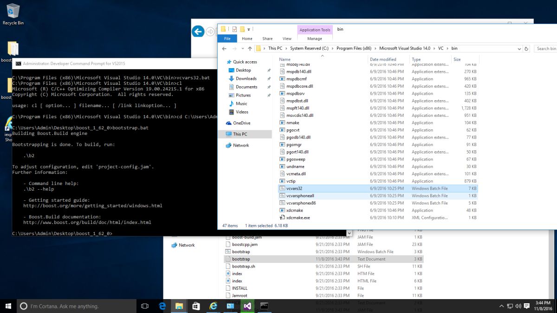Click the network icon in system tray
557x313 pixels.
pyautogui.click(x=509, y=307)
